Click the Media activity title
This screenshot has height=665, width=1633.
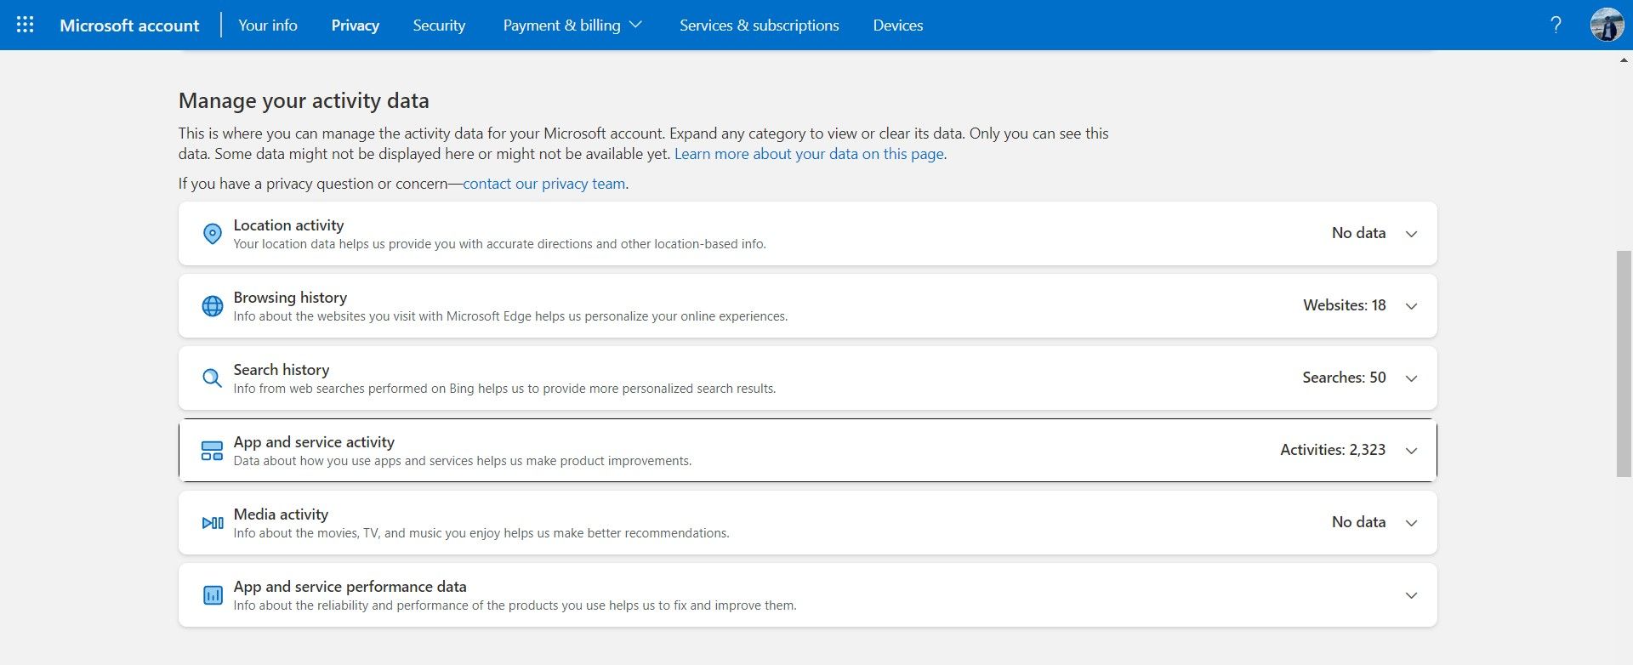[x=281, y=514]
